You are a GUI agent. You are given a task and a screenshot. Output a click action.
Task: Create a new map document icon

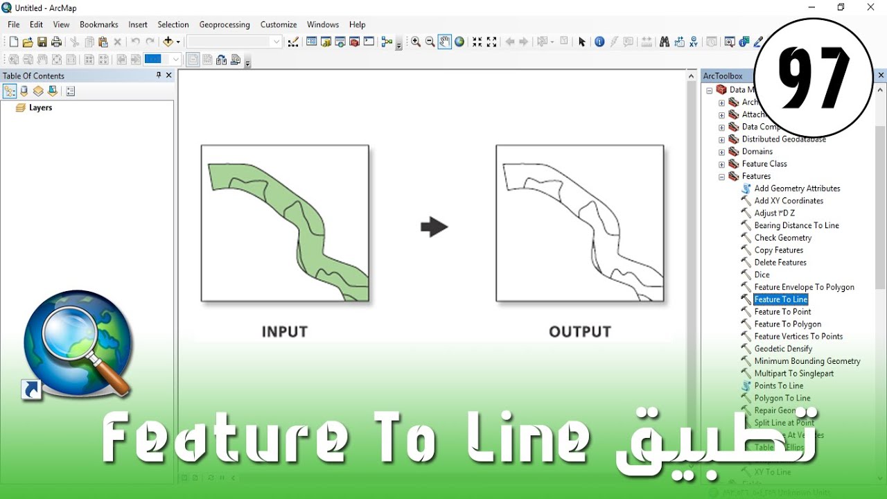pos(13,42)
